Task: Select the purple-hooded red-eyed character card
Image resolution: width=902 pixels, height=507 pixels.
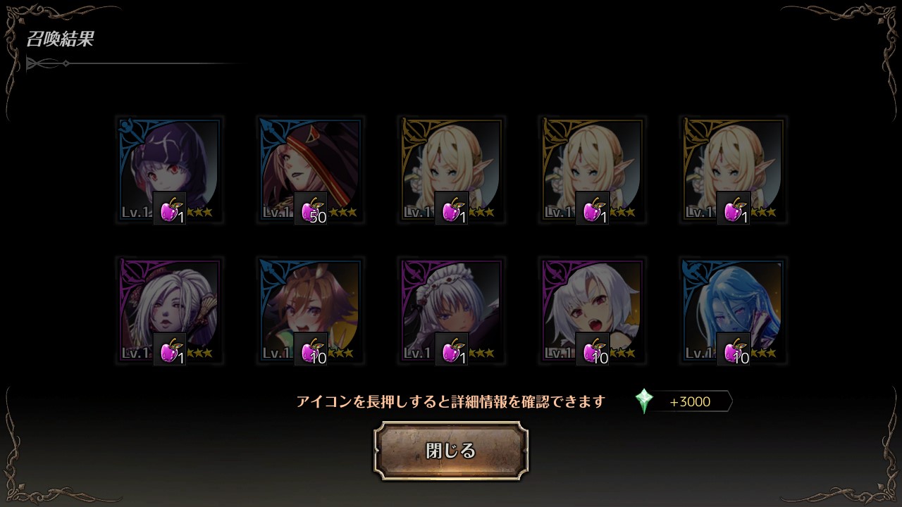Action: [x=169, y=170]
